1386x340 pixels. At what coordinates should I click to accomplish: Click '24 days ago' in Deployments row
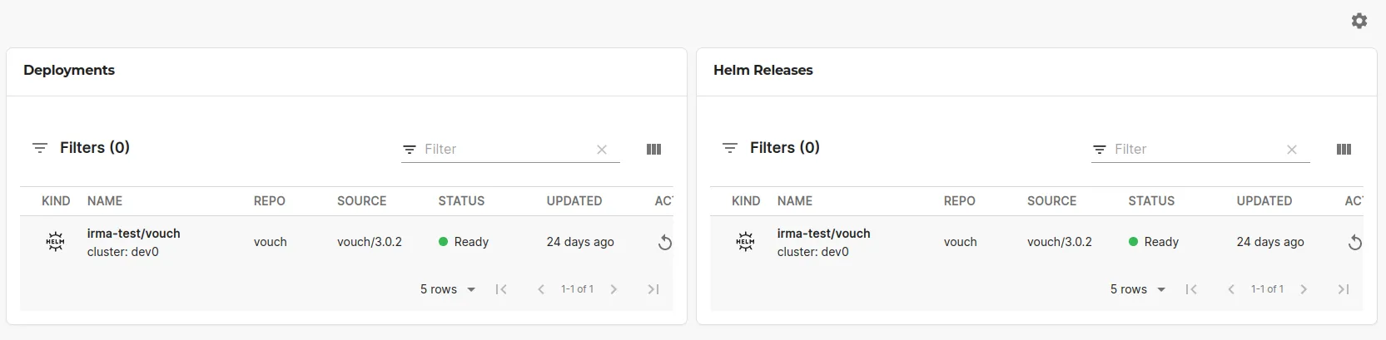[x=580, y=242]
